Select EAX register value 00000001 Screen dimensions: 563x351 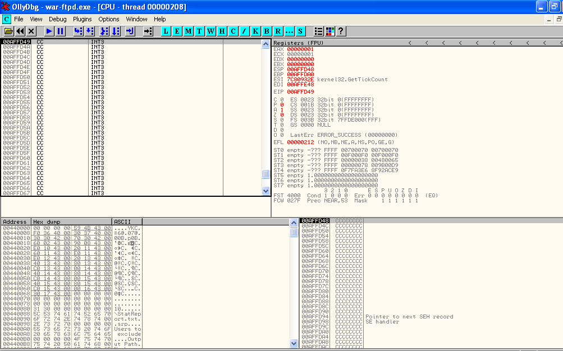coord(300,49)
